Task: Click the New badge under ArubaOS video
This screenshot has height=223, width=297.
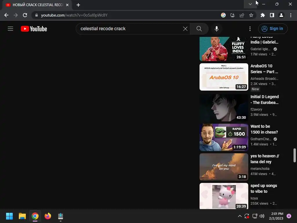Action: pyautogui.click(x=255, y=89)
